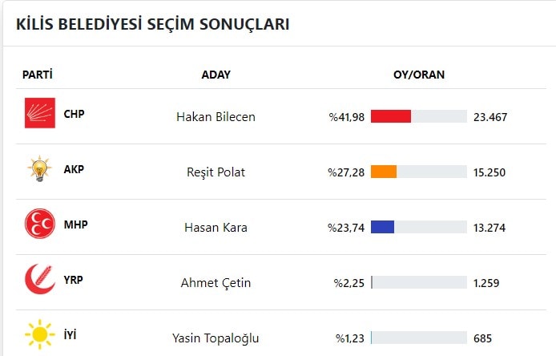Open candidate Ahmet Çetin
The height and width of the screenshot is (356, 556).
tap(216, 283)
